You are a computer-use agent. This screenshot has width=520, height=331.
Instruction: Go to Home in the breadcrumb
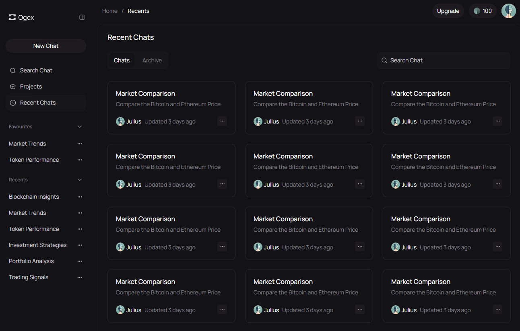coord(110,11)
